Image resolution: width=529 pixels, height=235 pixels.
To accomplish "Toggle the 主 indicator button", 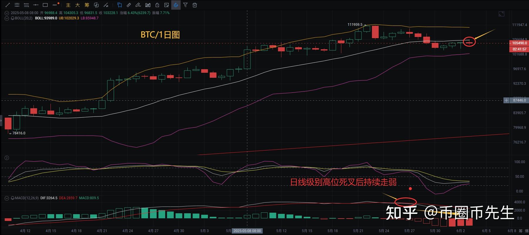I will click(x=68, y=5).
